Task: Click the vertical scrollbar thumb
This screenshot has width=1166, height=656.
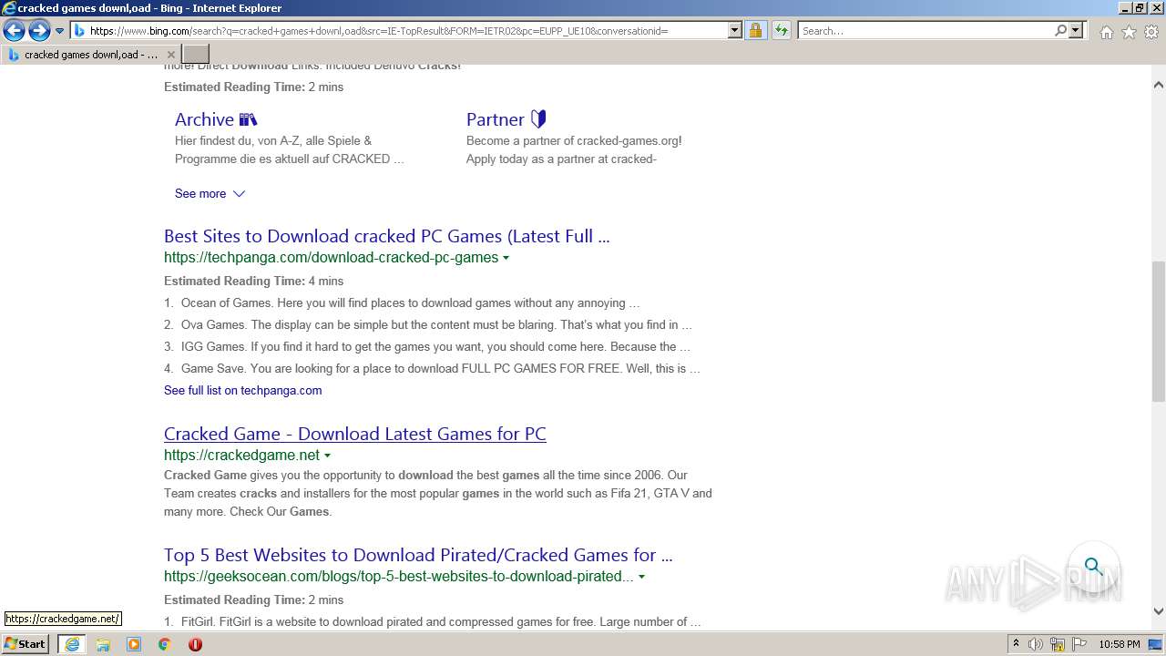Action: click(x=1159, y=333)
